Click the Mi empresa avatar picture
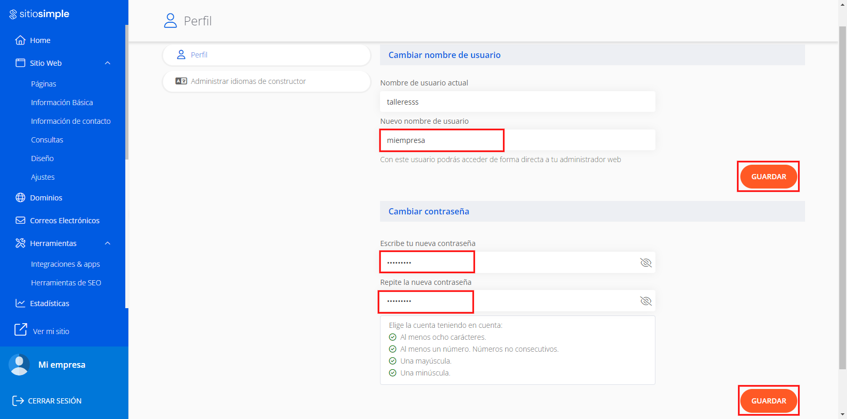Image resolution: width=847 pixels, height=419 pixels. point(20,365)
